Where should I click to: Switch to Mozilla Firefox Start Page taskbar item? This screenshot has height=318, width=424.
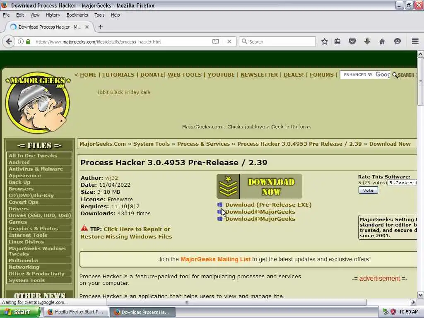(76, 312)
